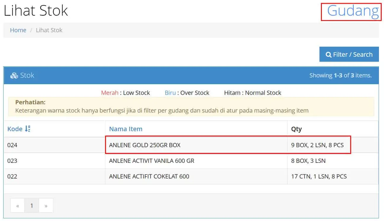Click quantity 9 BOX, 2 LSN, 8 PCS
The image size is (384, 221).
317,145
